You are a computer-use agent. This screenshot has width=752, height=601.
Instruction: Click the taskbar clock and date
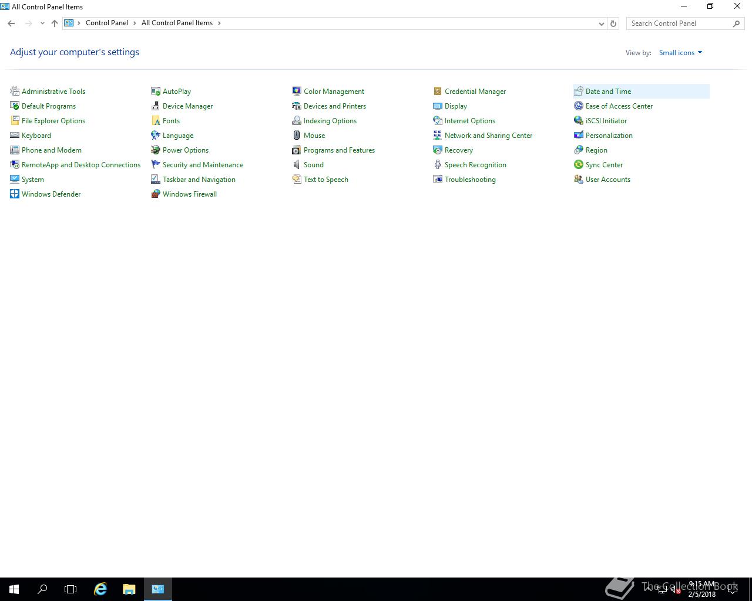coord(702,589)
